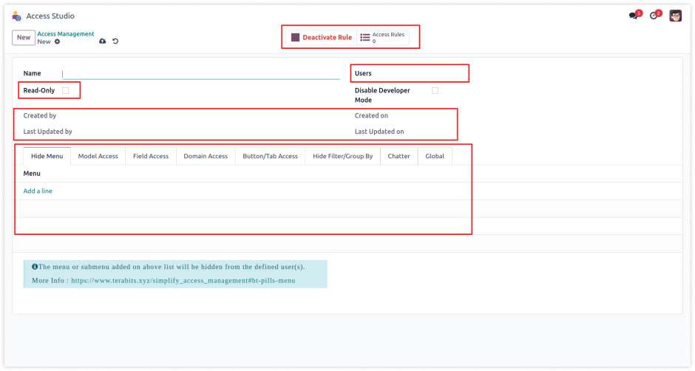Viewport: 695px width, 371px height.
Task: Click the user avatar in top bar
Action: (675, 16)
